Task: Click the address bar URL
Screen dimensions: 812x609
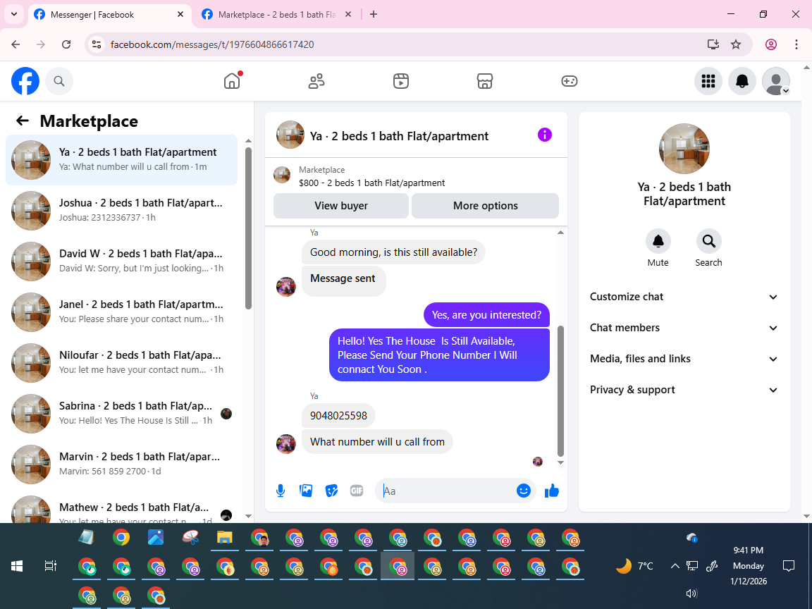Action: click(212, 44)
